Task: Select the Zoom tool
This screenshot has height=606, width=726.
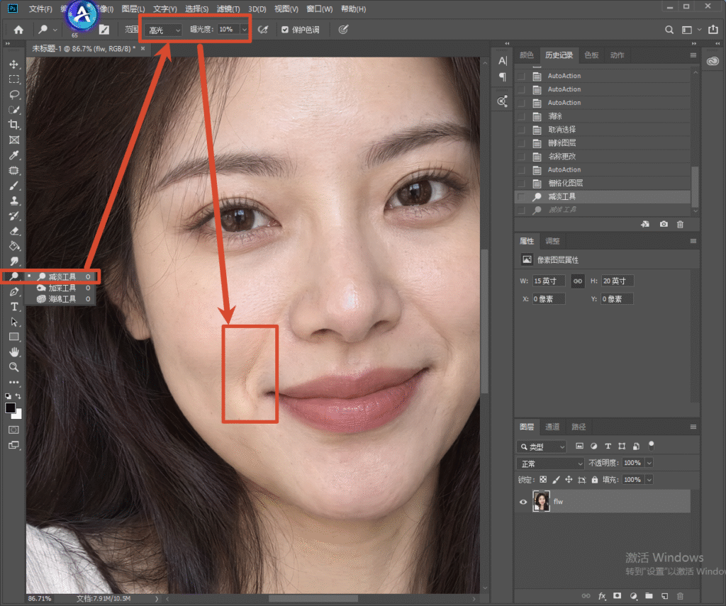Action: pyautogui.click(x=14, y=367)
